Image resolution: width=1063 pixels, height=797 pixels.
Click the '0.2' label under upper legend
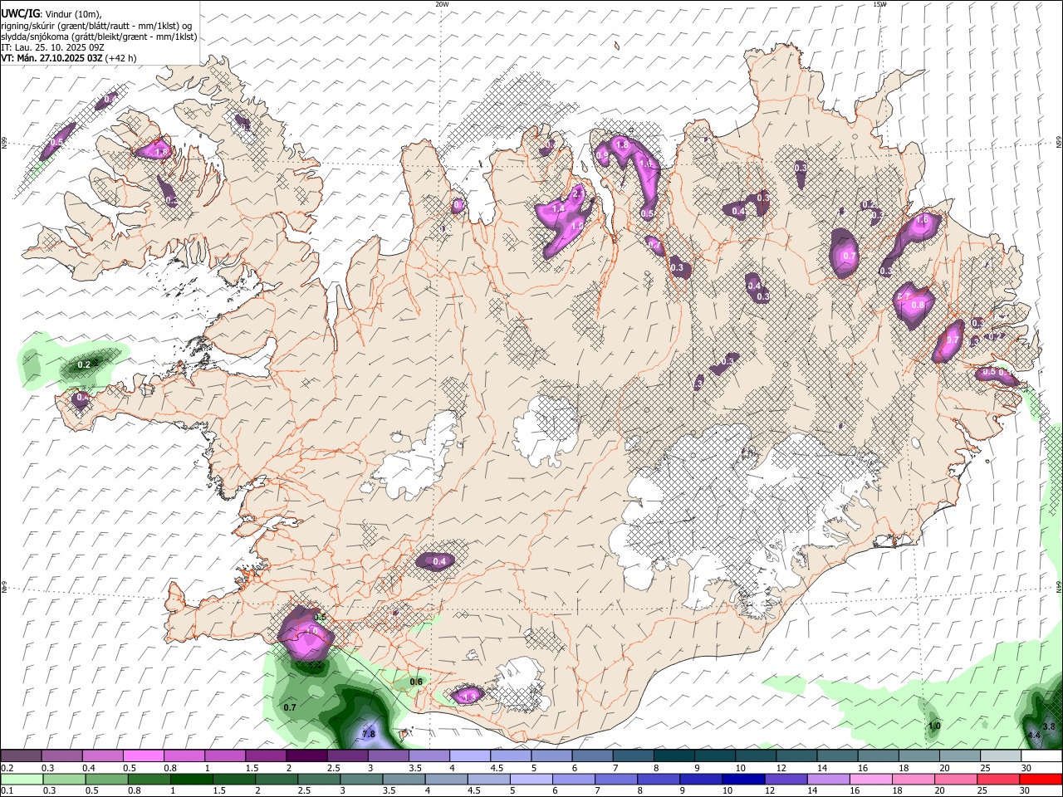click(x=7, y=768)
